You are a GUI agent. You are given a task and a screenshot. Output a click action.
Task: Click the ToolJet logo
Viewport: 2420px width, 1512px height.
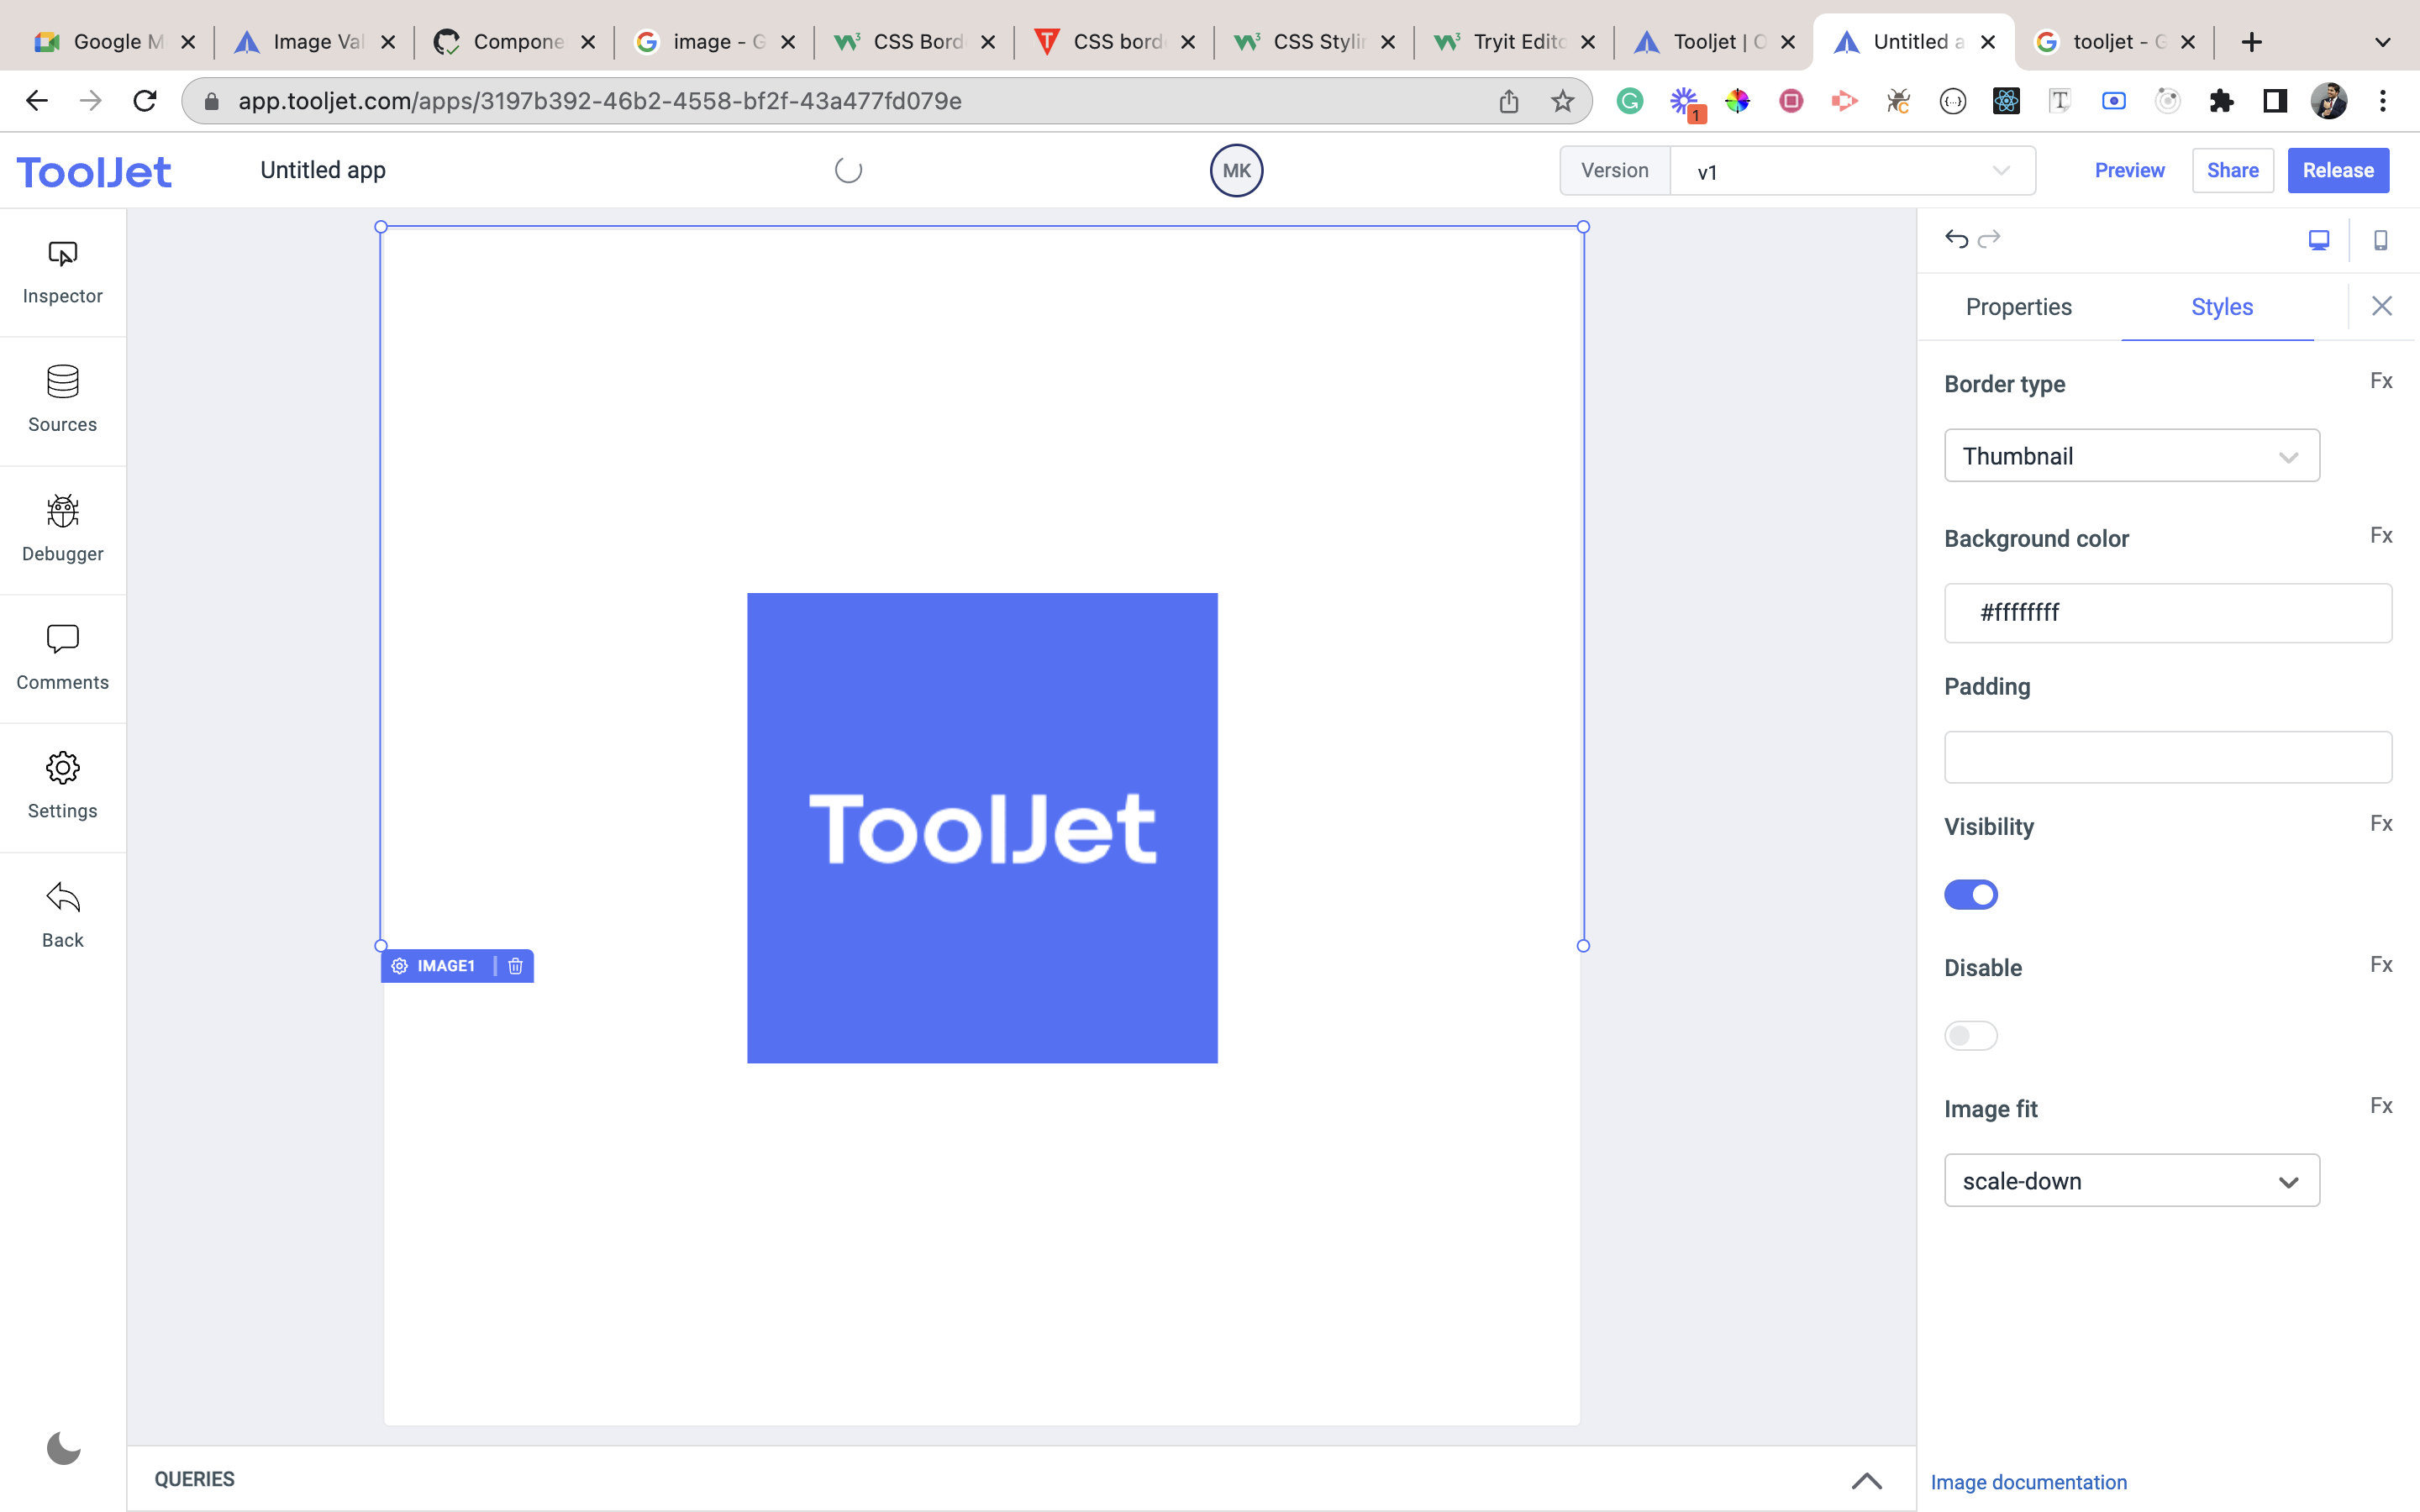tap(94, 172)
